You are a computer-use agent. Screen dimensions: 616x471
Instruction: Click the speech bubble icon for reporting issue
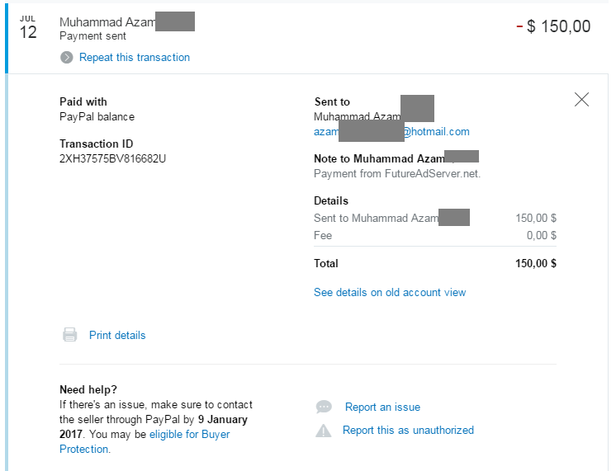coord(324,407)
